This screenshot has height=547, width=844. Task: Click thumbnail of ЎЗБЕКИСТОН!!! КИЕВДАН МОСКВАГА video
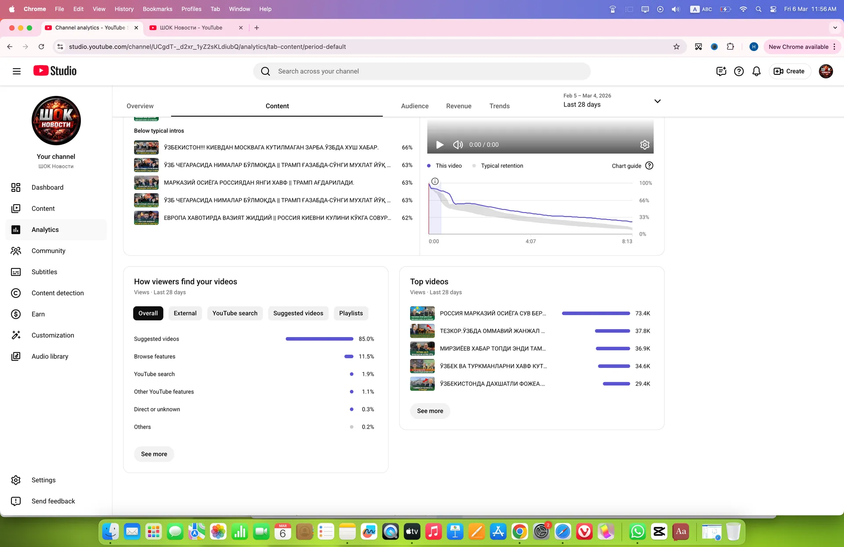pyautogui.click(x=146, y=147)
